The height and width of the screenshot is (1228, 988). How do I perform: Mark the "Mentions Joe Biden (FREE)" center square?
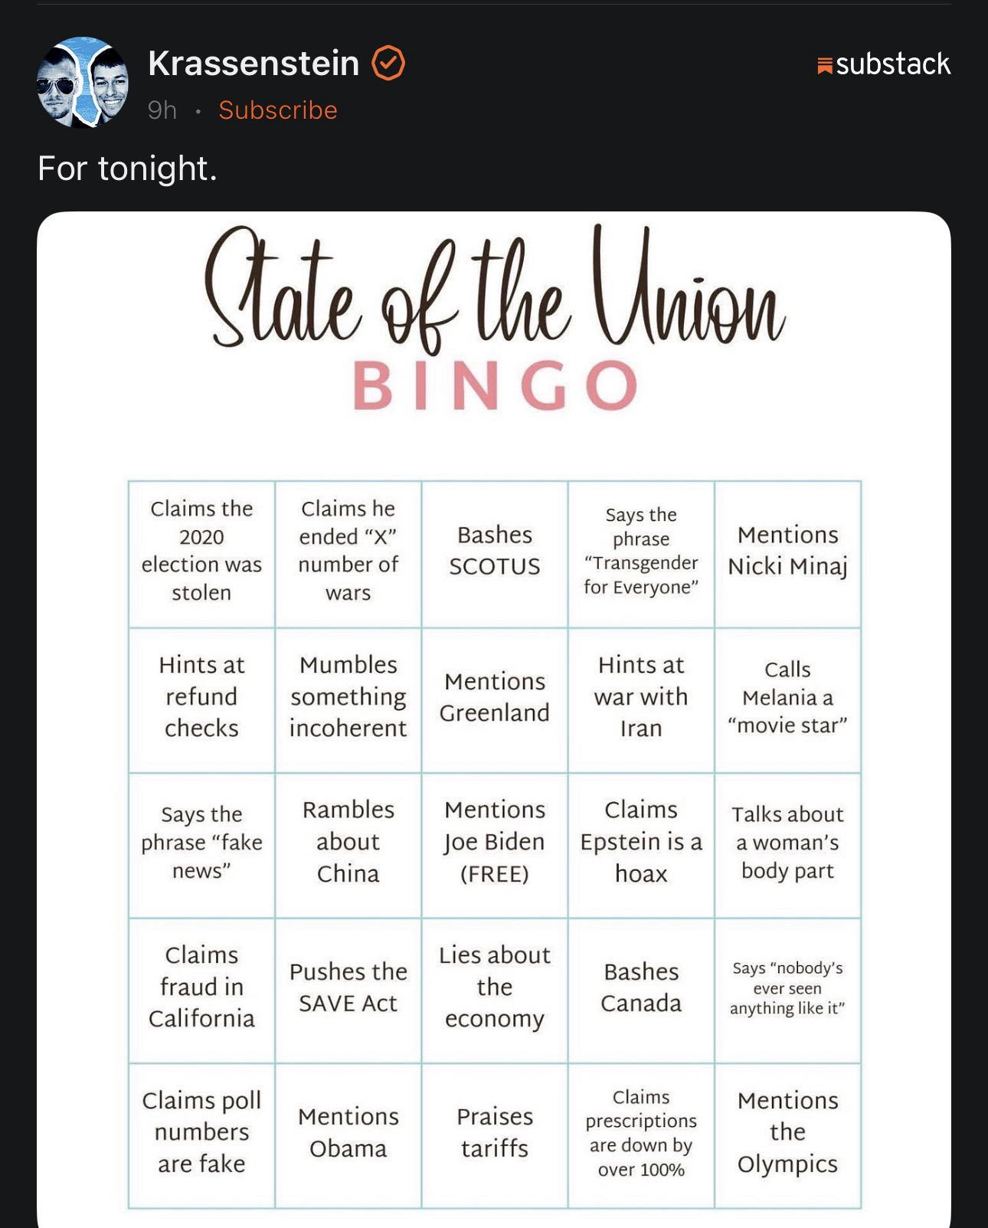[x=495, y=842]
